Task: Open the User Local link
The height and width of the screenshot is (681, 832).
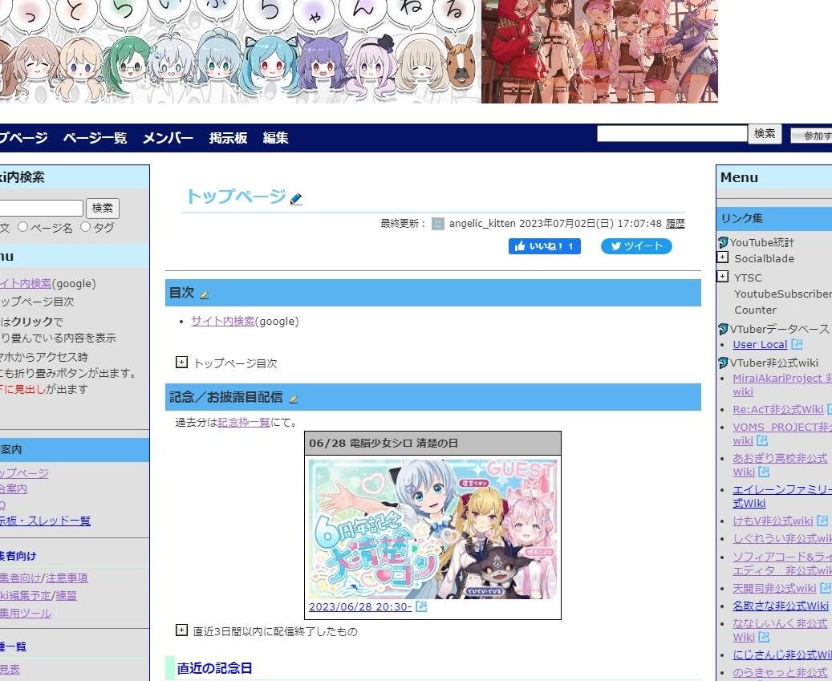Action: coord(760,345)
